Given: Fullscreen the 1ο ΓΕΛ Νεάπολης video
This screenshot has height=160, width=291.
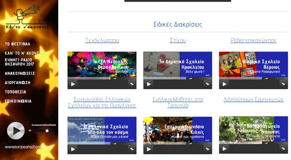Looking at the screenshot, I should (x=132, y=84).
